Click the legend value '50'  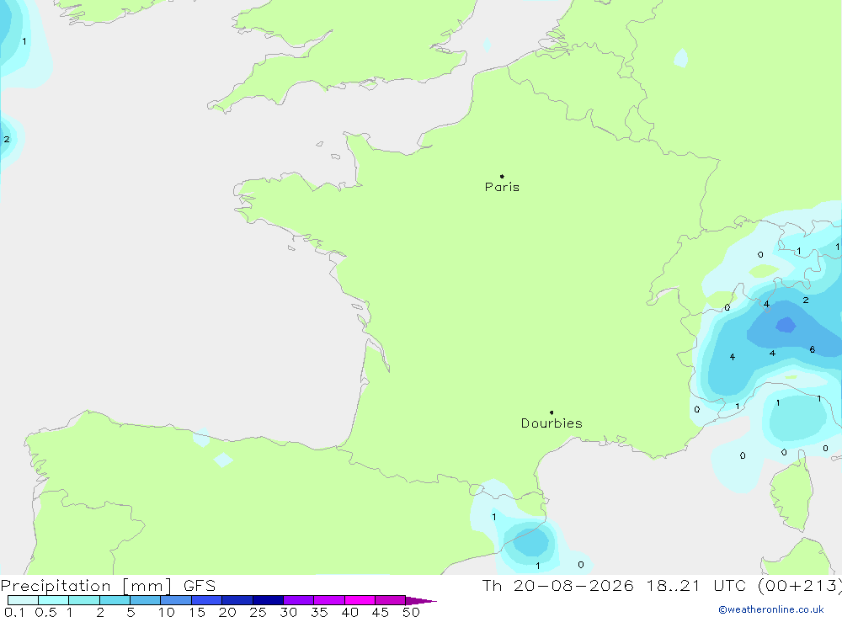411,612
